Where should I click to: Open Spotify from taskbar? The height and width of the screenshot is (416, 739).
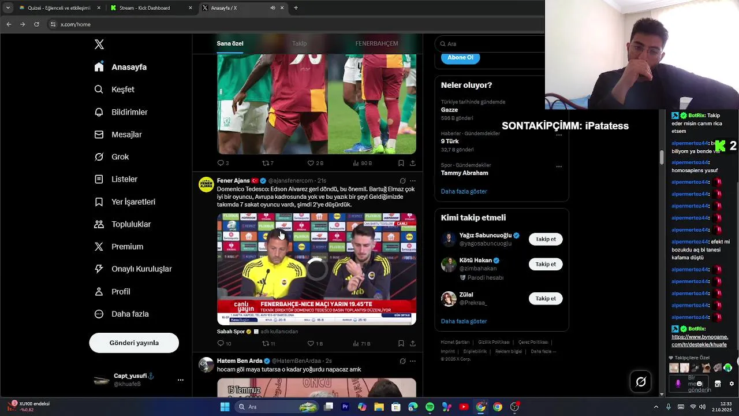[430, 407]
